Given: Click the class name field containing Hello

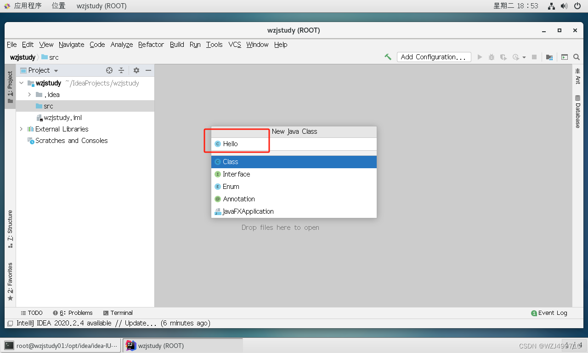Looking at the screenshot, I should (x=294, y=144).
